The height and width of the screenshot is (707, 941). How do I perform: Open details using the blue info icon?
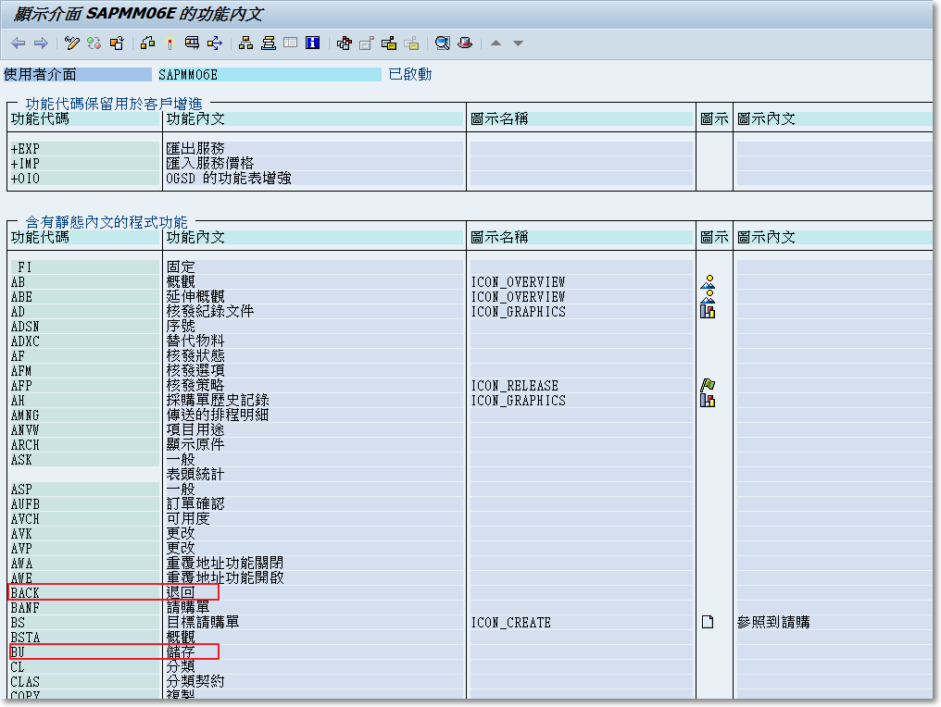tap(312, 43)
